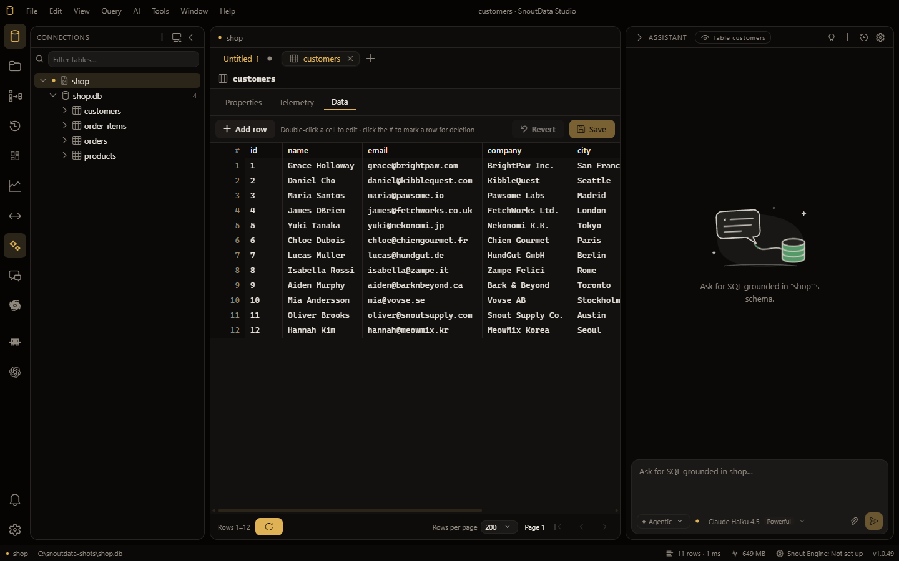Screen dimensions: 899x561
Task: Click the Save button
Action: click(x=592, y=129)
